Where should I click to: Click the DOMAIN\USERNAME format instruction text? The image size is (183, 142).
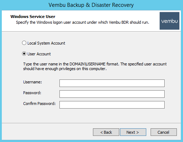(95, 64)
